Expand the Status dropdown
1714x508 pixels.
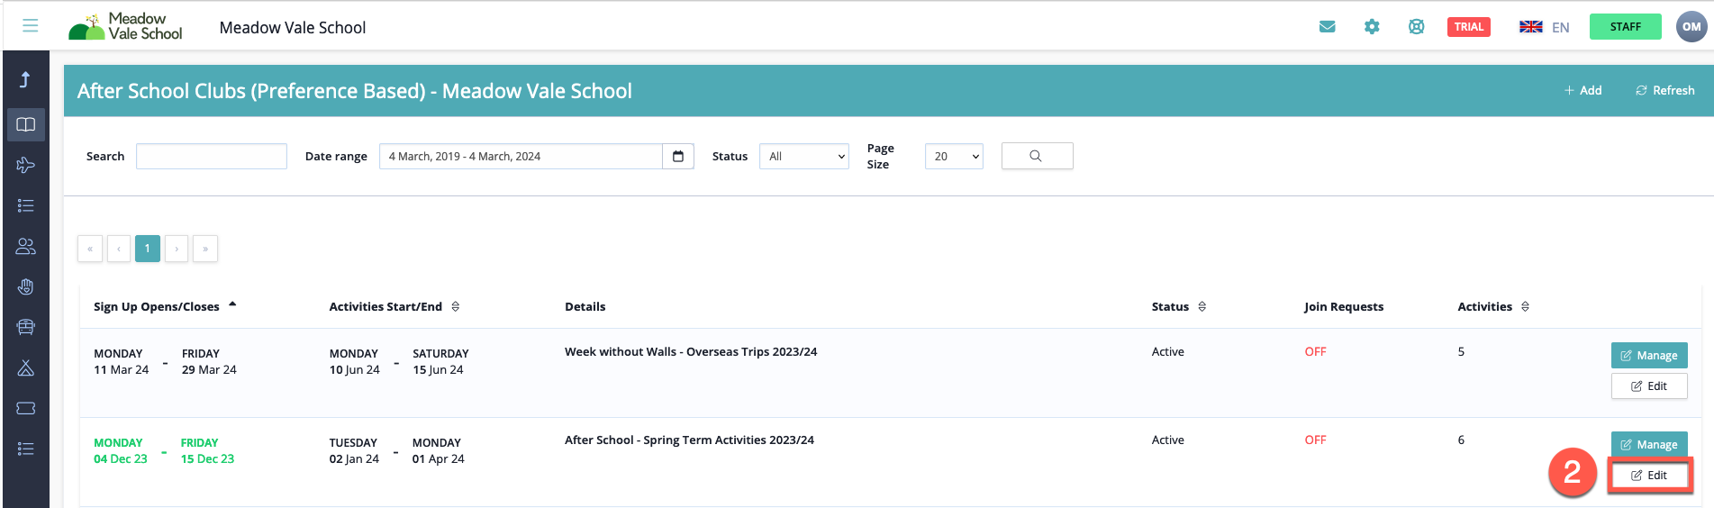click(803, 157)
